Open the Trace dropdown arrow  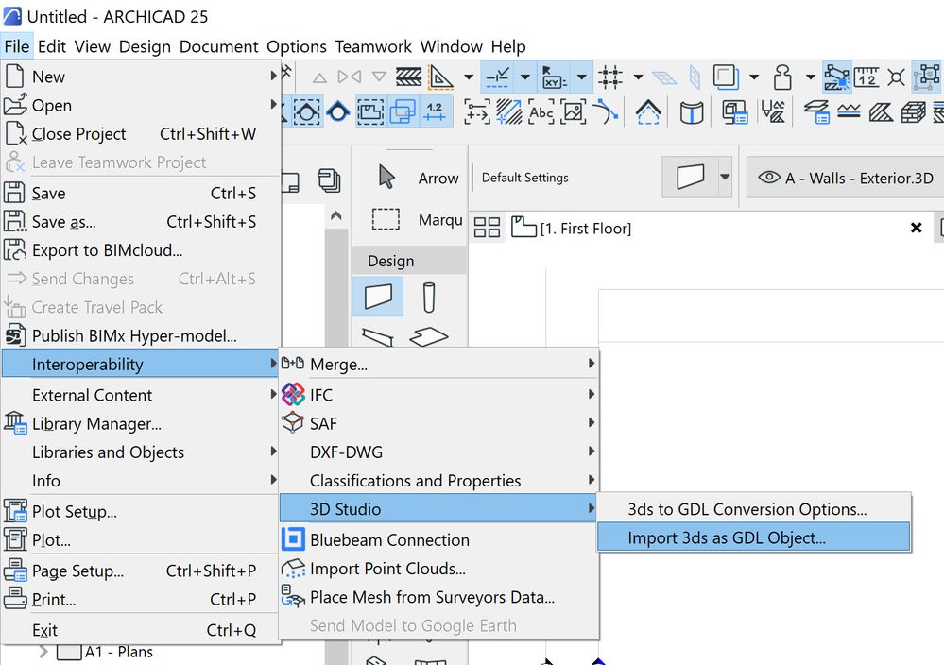click(754, 77)
